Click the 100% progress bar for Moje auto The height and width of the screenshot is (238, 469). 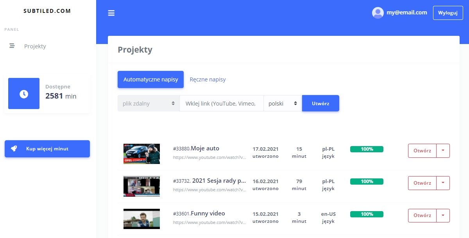pos(367,149)
